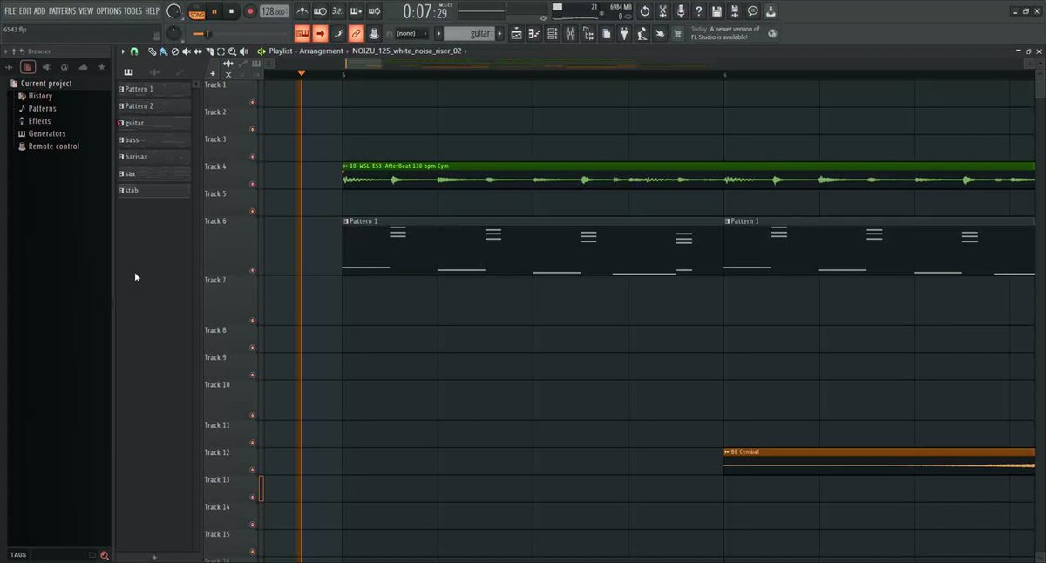Toggle the orange step-edit arrow icon
Image resolution: width=1046 pixels, height=563 pixels.
[320, 33]
